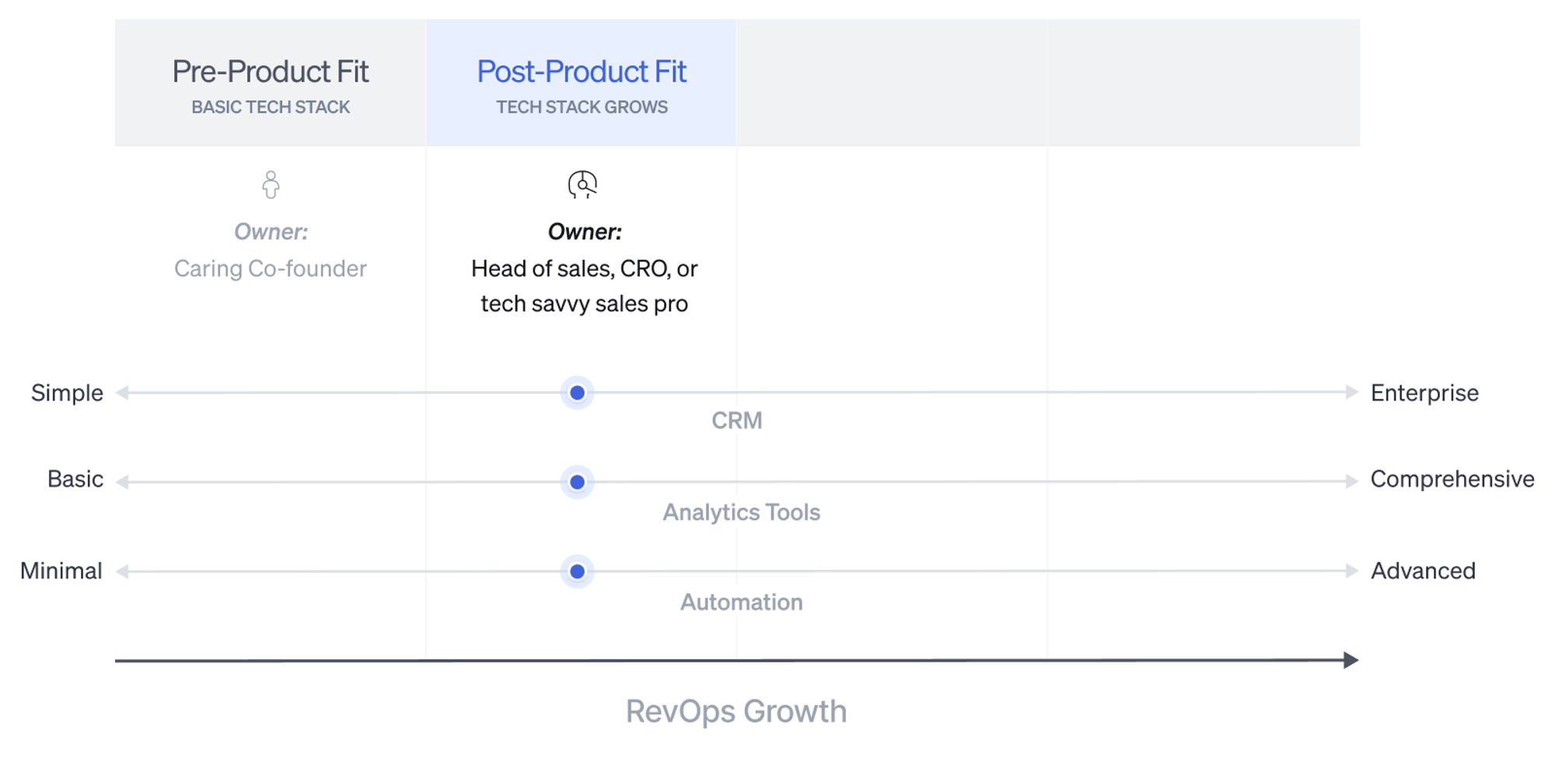Viewport: 1555px width, 758px height.
Task: Select the empty third stage header
Action: 892,83
